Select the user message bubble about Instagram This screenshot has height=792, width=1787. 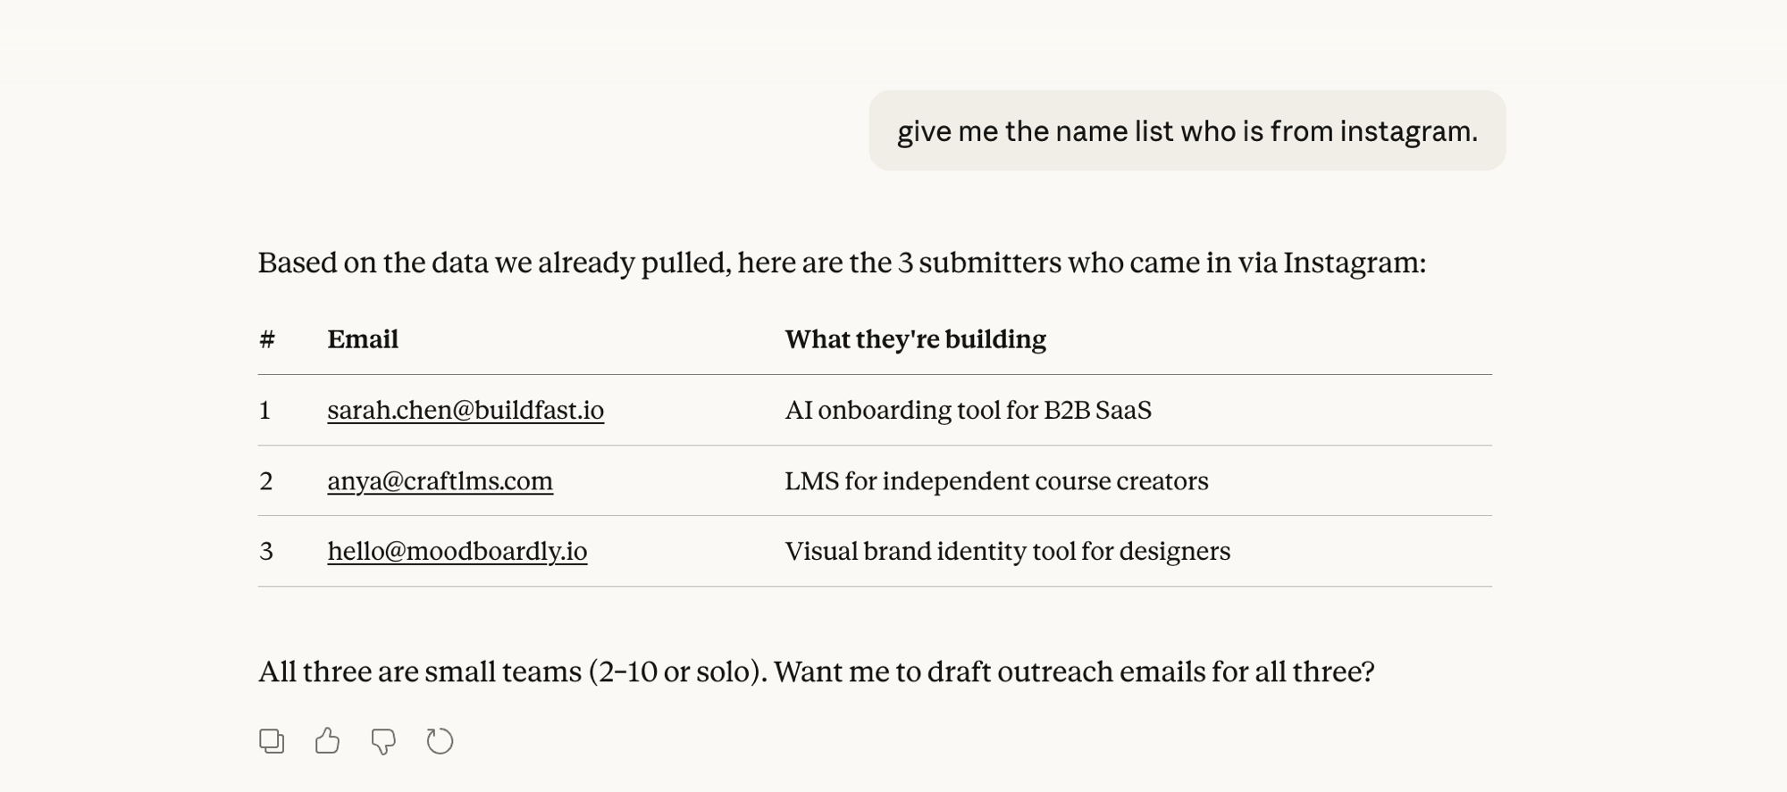[1187, 131]
